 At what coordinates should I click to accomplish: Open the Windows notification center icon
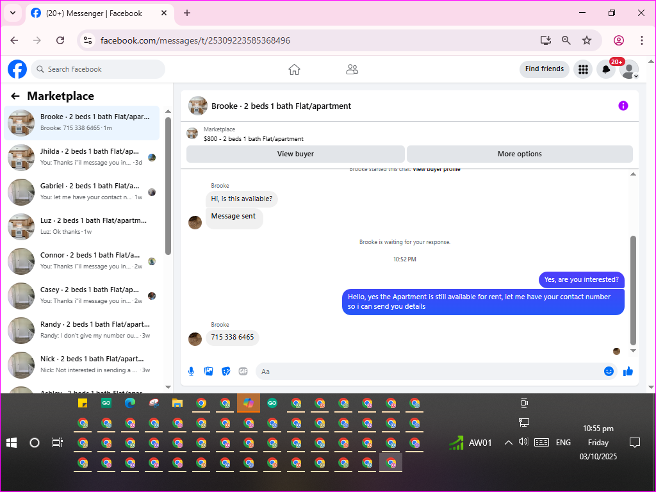[x=635, y=443]
